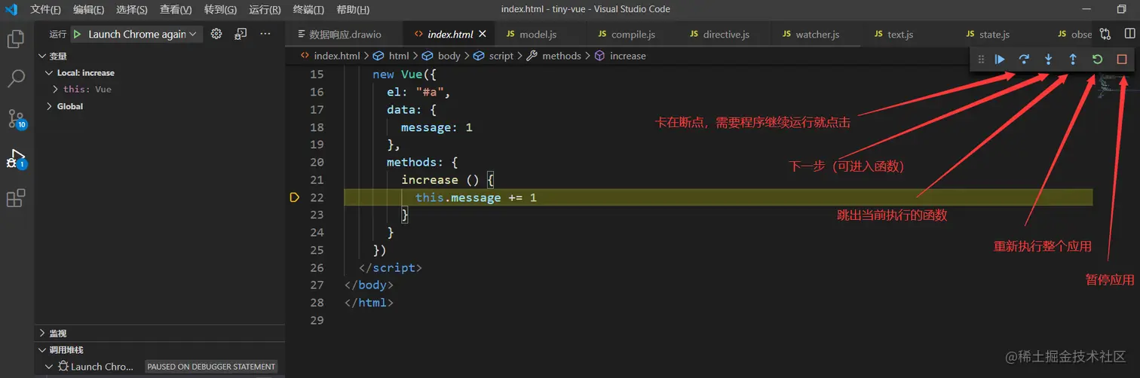Screen dimensions: 1140x378
Task: Grab the debug toolbar drag handle
Action: [981, 59]
